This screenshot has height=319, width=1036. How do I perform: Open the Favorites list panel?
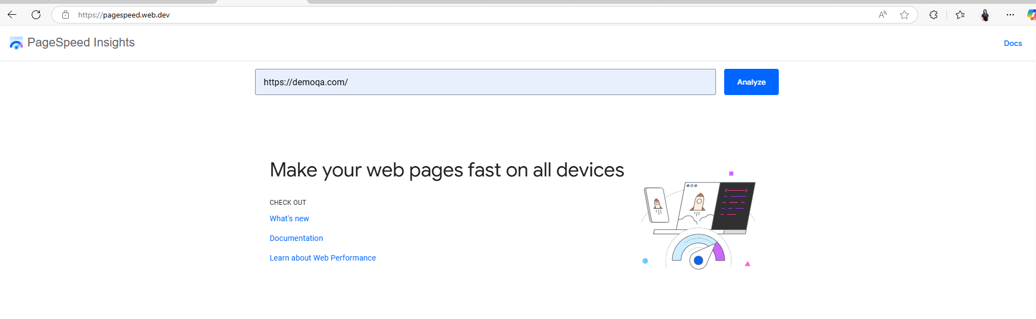(x=960, y=15)
